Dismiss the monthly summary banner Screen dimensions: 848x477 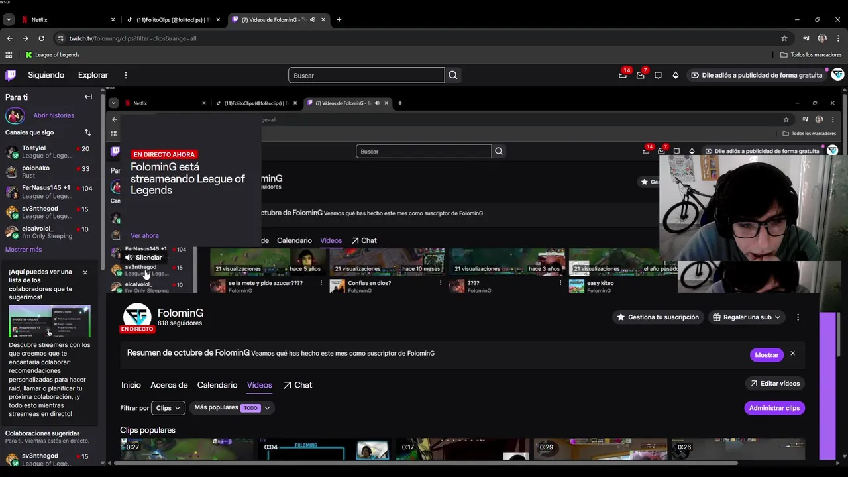792,354
